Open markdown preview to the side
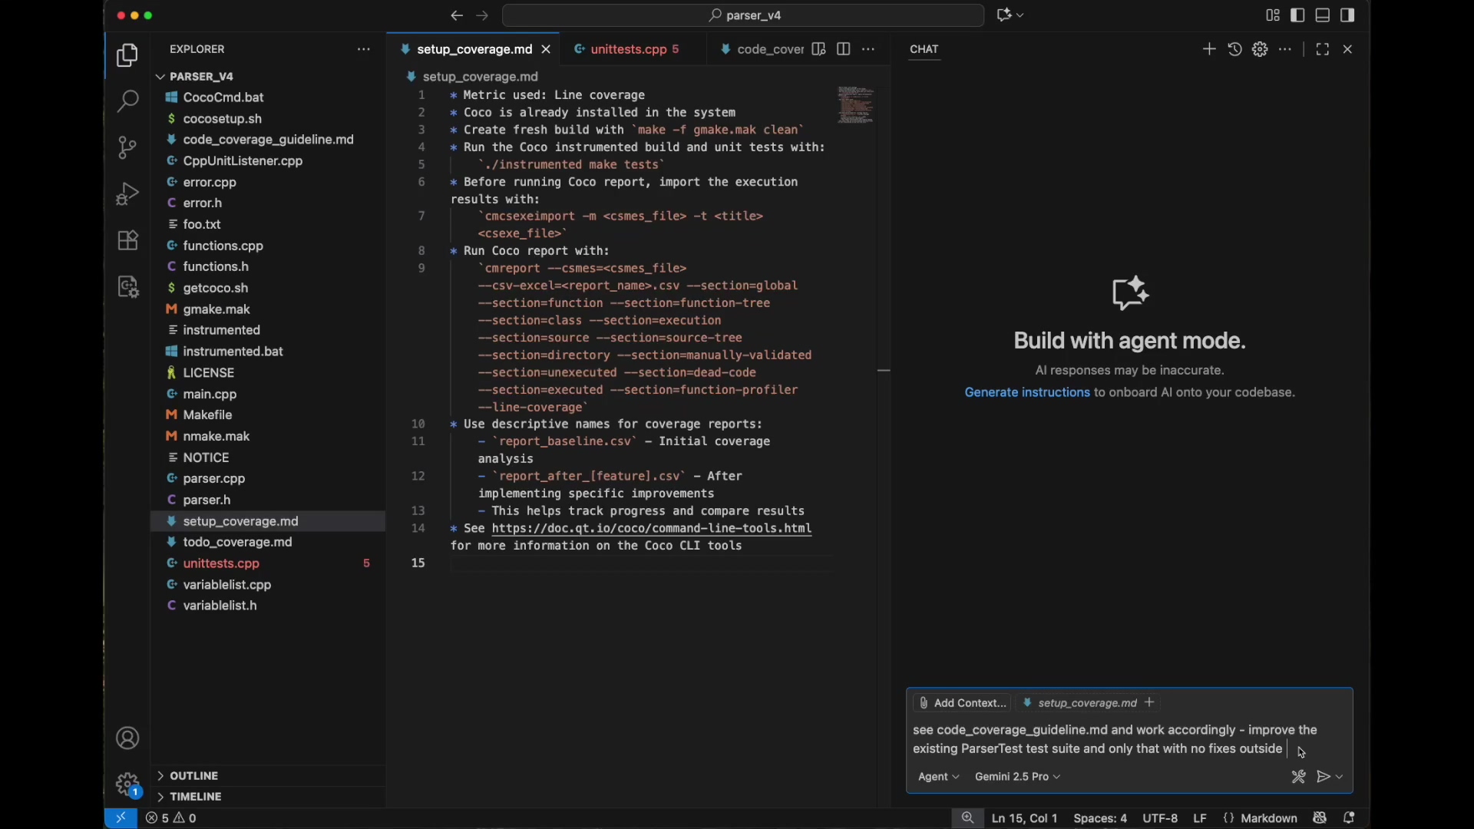Screen dimensions: 1474x829 (819, 49)
